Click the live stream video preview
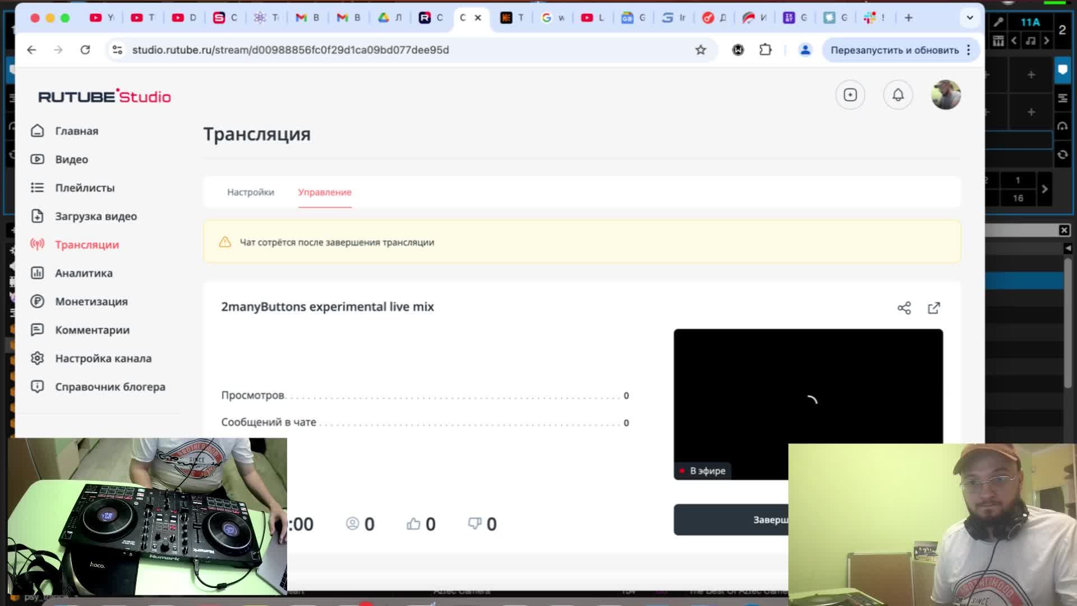The width and height of the screenshot is (1077, 606). [808, 393]
